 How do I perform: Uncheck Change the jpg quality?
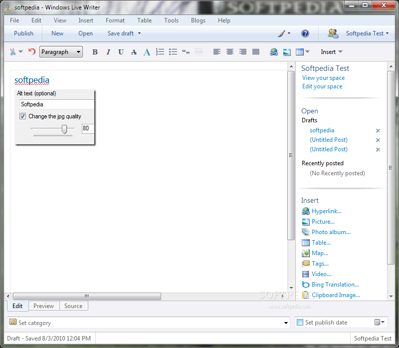(x=22, y=116)
